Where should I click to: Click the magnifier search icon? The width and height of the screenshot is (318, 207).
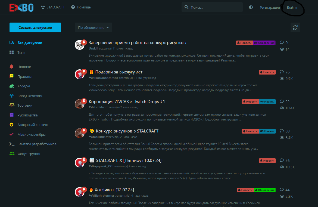pyautogui.click(x=186, y=7)
